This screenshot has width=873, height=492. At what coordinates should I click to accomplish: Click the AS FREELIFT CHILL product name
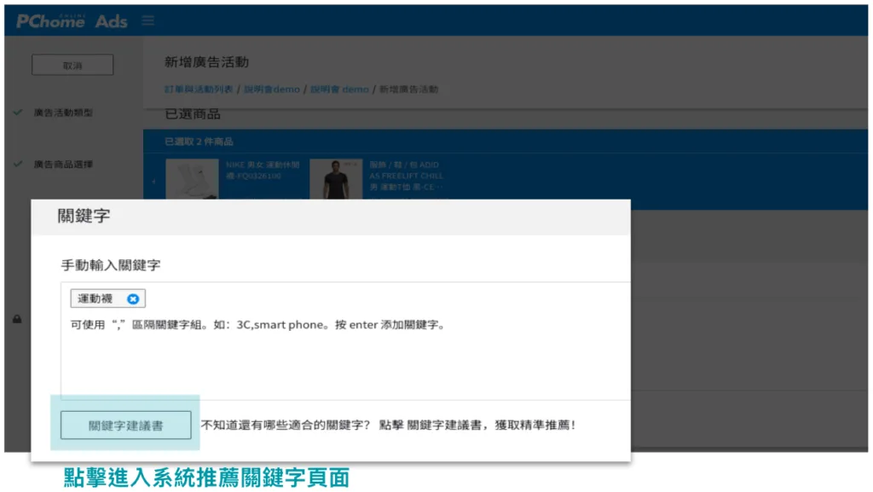point(406,176)
